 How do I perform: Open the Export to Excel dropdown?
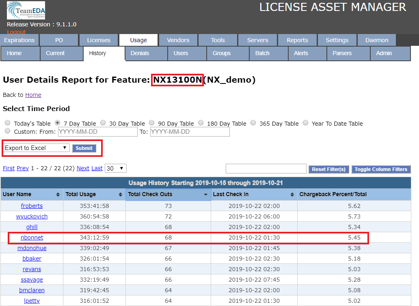[36, 148]
